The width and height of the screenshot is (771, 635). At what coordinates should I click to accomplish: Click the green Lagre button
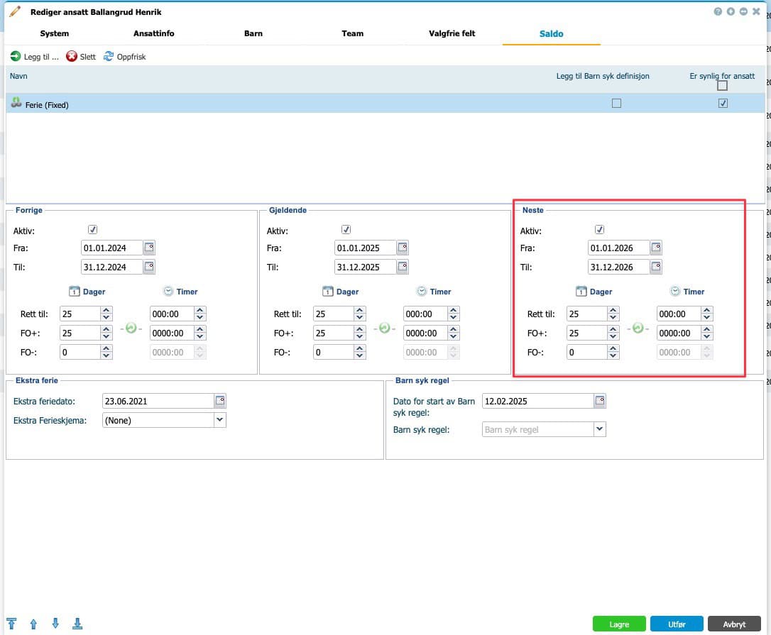618,624
